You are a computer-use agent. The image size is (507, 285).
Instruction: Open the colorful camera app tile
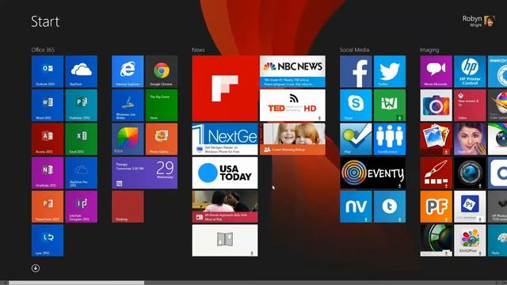[436, 105]
